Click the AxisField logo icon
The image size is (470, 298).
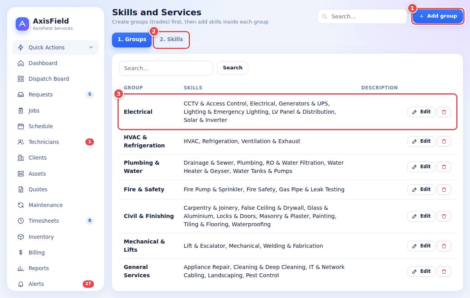point(22,24)
